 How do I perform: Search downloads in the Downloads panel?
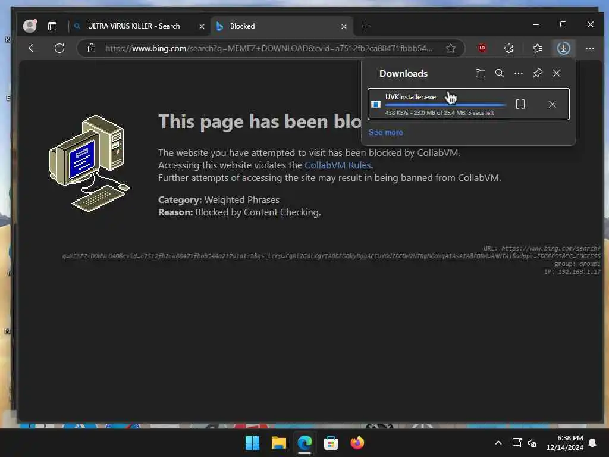[x=499, y=73]
